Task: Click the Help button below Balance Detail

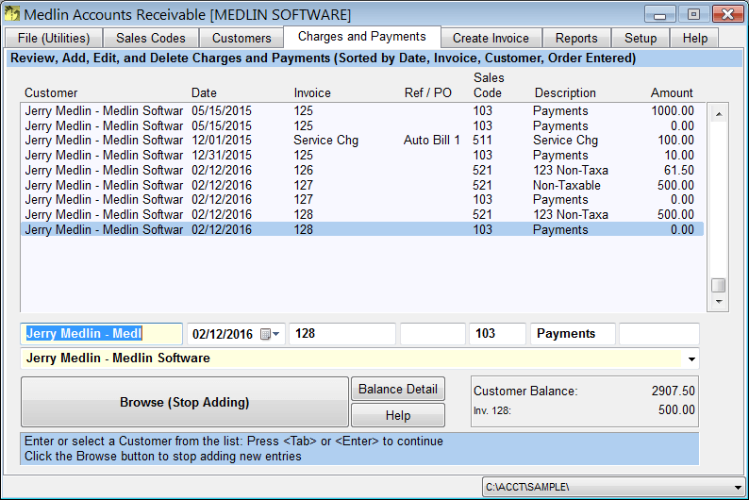Action: (x=398, y=415)
